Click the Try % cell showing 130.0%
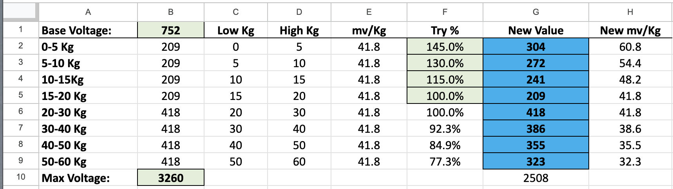Image resolution: width=673 pixels, height=189 pixels. coord(445,63)
